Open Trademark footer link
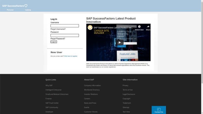203x114 pixels. click(x=127, y=103)
